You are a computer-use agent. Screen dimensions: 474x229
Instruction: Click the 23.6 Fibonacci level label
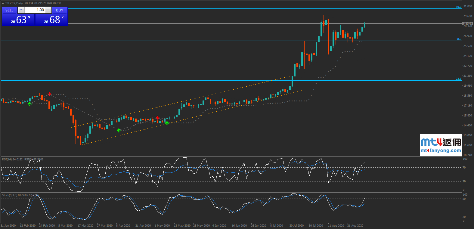click(458, 79)
